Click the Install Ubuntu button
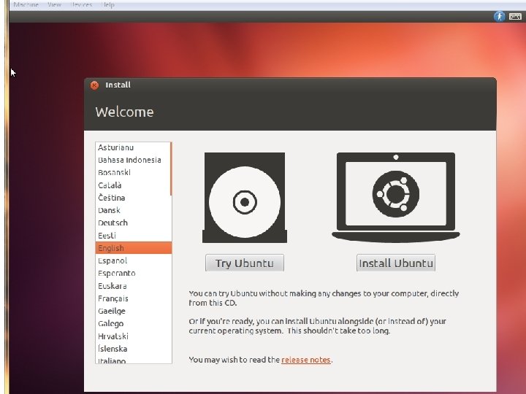 pyautogui.click(x=396, y=263)
